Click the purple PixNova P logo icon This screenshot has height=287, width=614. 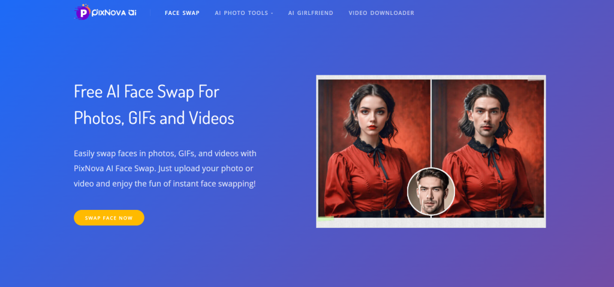click(82, 13)
